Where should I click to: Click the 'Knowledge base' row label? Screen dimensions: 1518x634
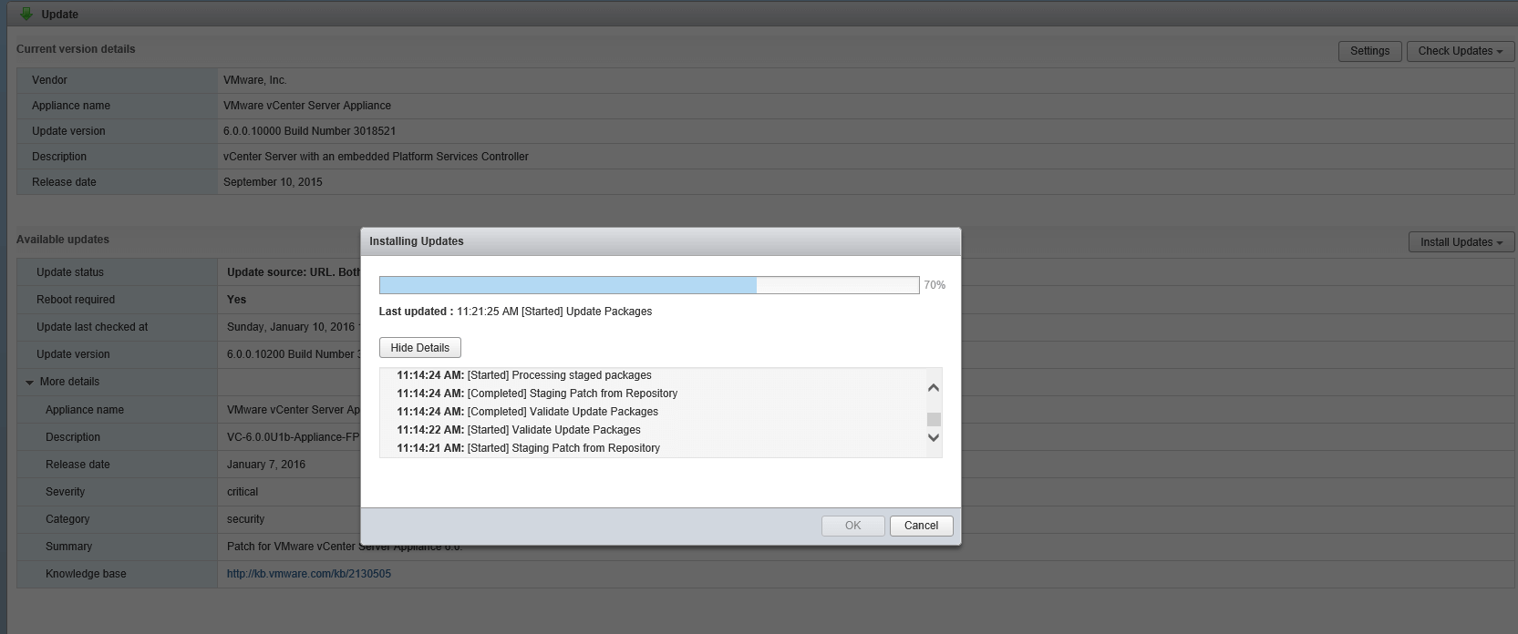tap(86, 574)
